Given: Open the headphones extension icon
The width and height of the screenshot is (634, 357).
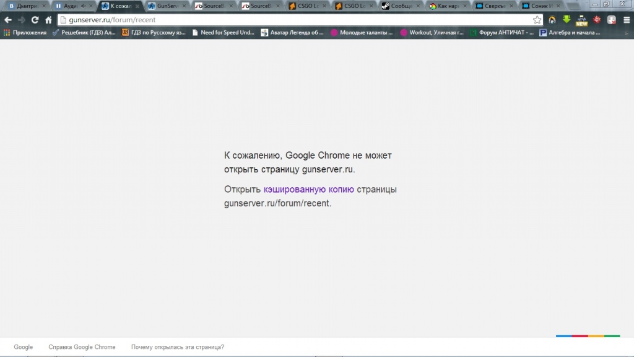Looking at the screenshot, I should (552, 20).
